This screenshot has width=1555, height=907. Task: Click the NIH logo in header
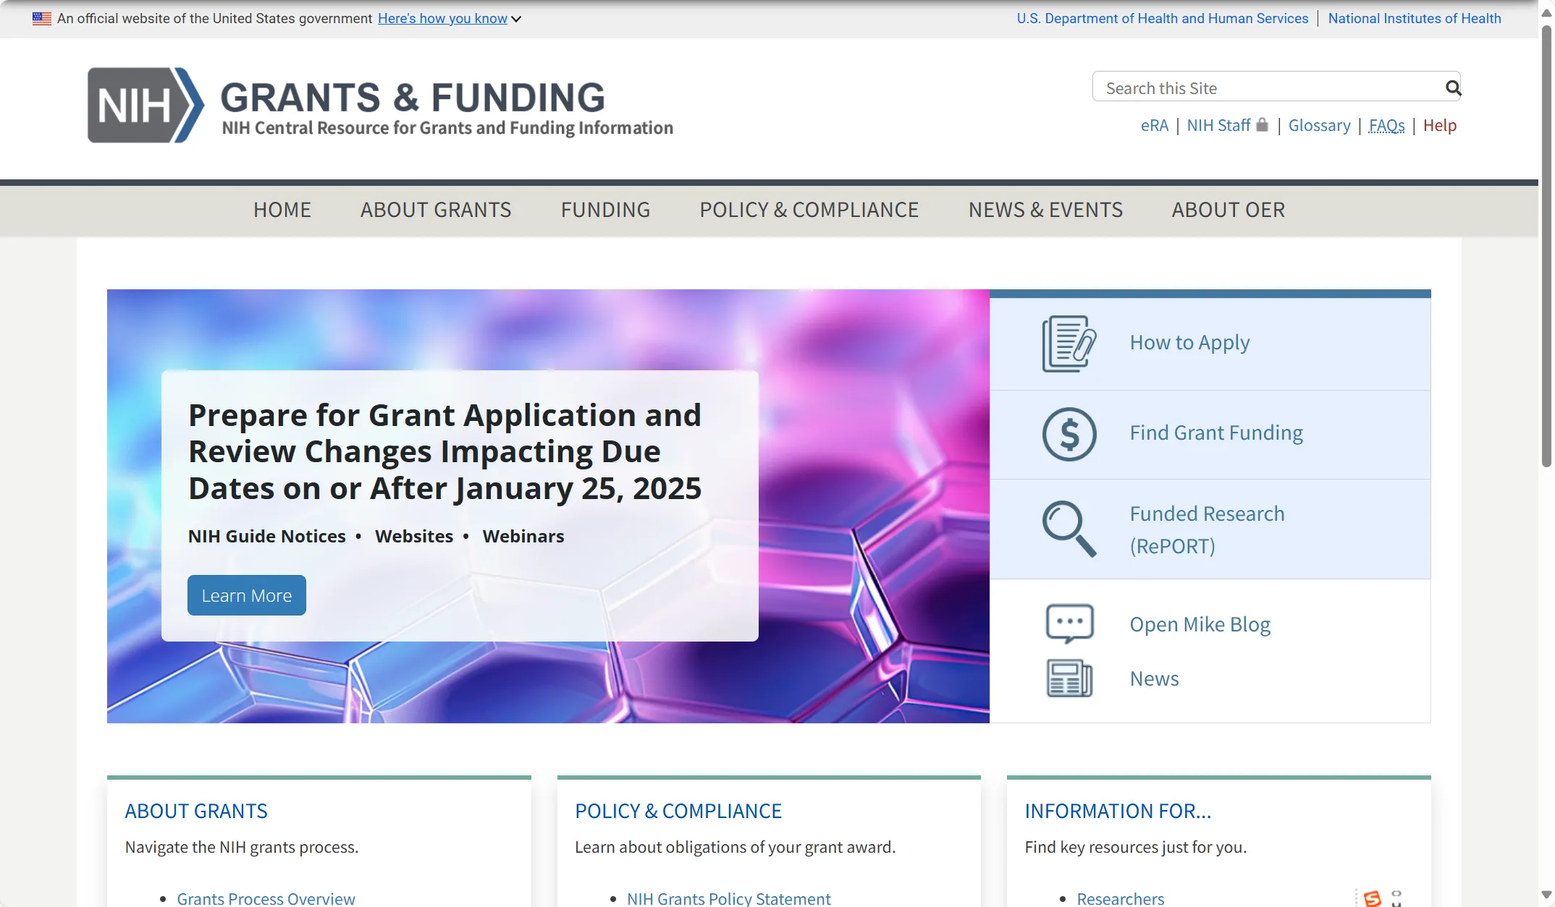146,106
